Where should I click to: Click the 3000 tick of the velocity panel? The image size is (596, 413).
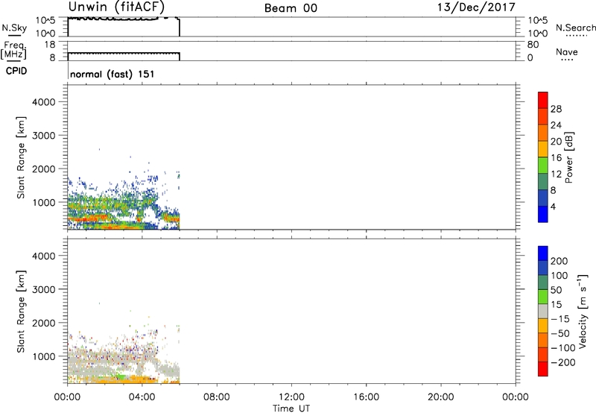click(x=44, y=289)
